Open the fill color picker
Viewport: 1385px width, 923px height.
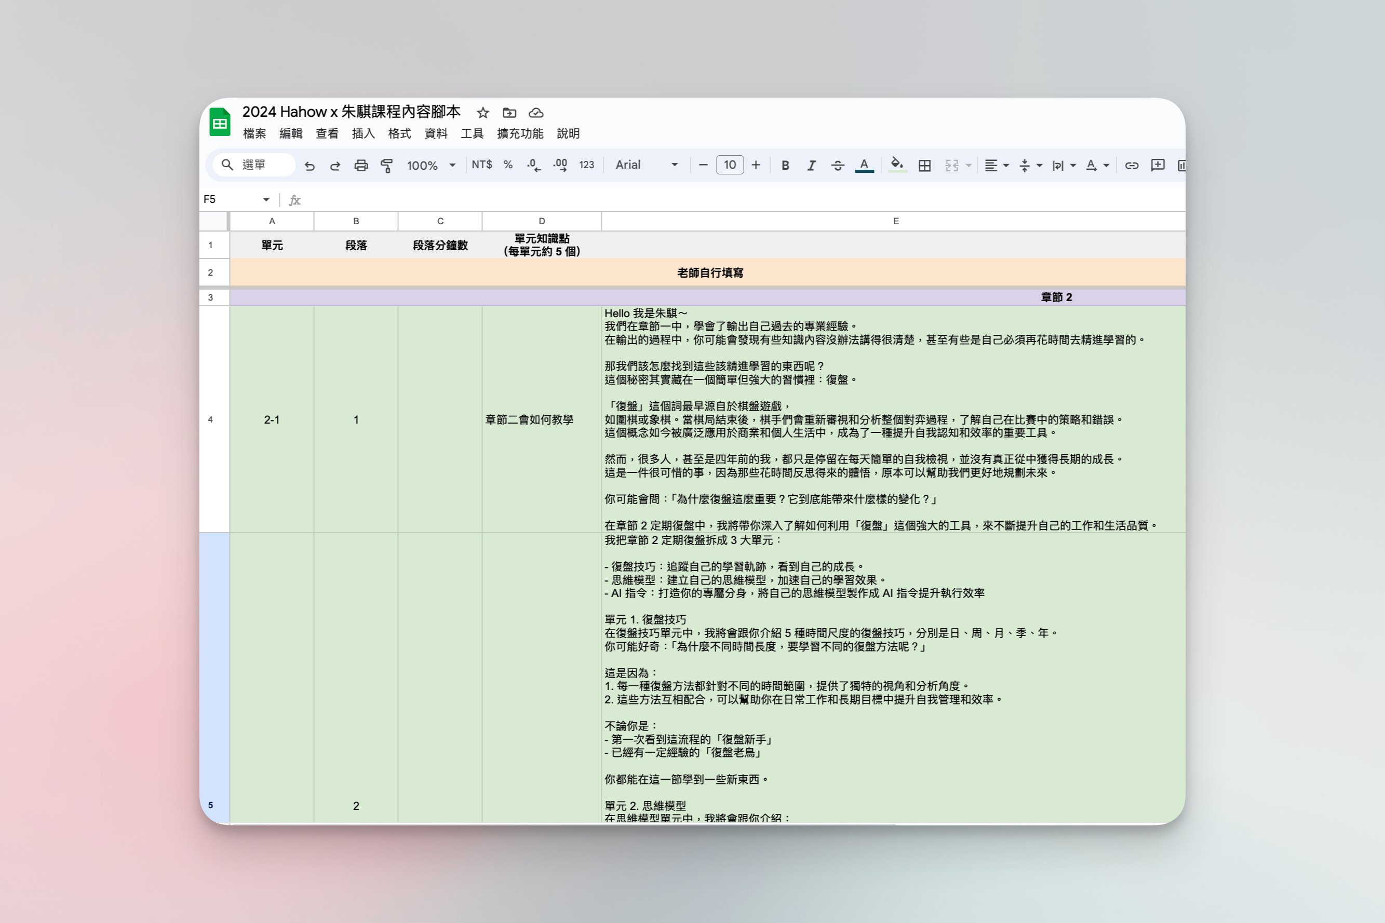point(897,165)
